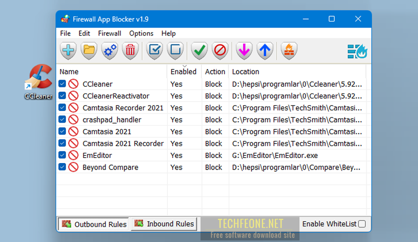This screenshot has height=242, width=418.
Task: Click the block icon beside crashpad_handler
Action: coord(73,119)
